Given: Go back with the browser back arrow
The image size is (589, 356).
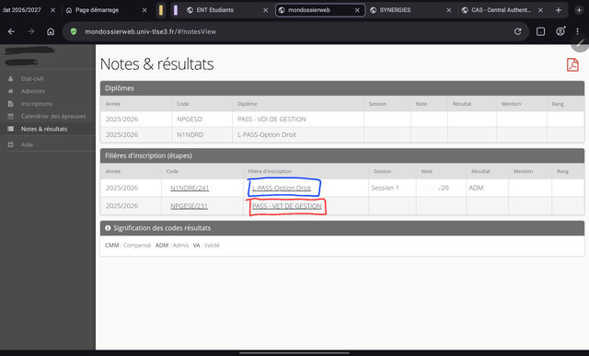Looking at the screenshot, I should (11, 31).
